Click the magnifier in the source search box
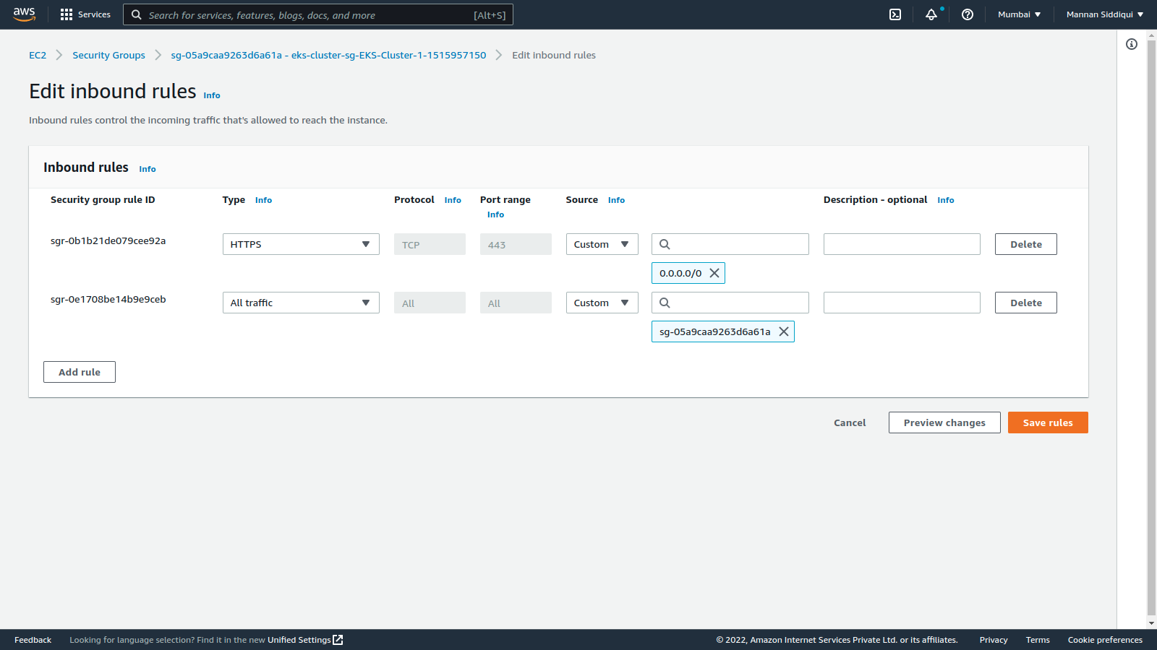 665,244
